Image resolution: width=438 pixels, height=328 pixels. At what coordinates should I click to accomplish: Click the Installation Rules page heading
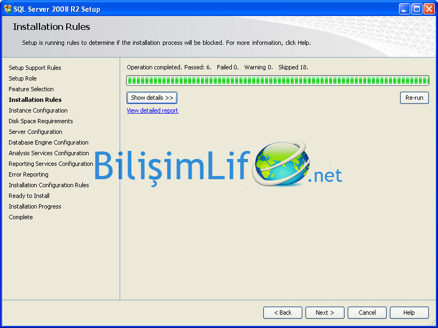(x=51, y=27)
